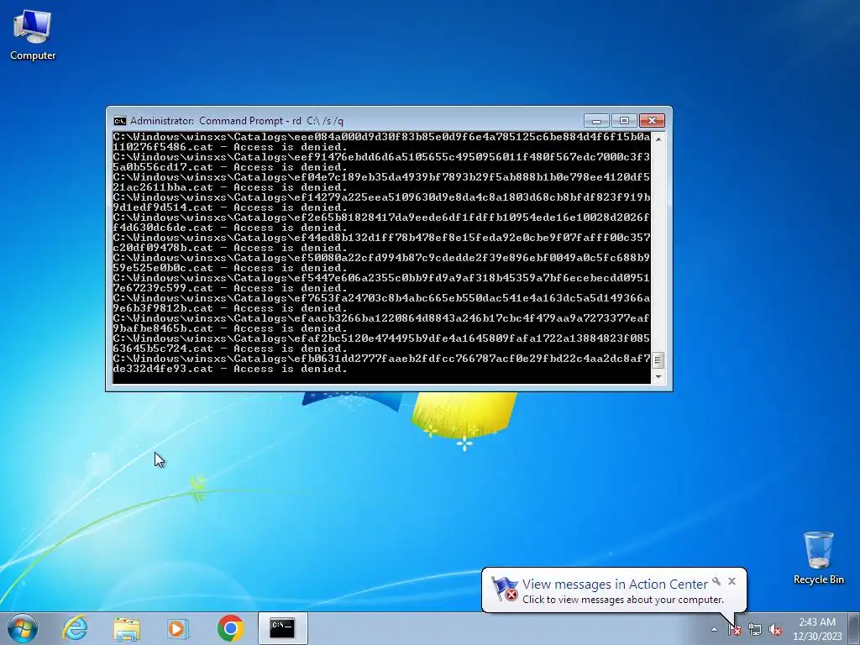860x645 pixels.
Task: Open the clock showing 2:43 AM
Action: [817, 628]
